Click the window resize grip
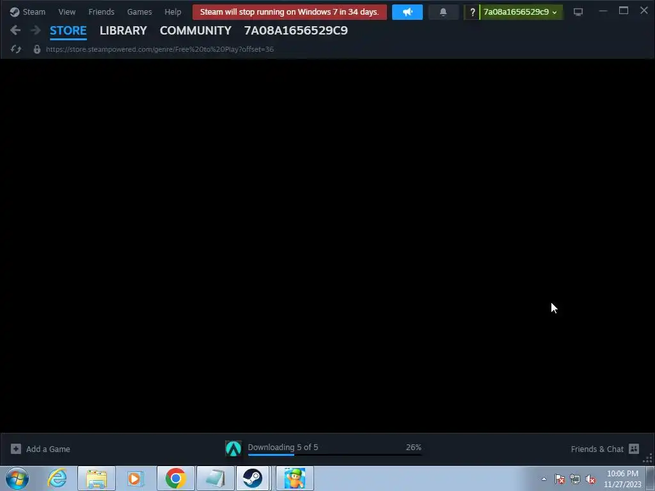The width and height of the screenshot is (655, 491). [x=648, y=458]
